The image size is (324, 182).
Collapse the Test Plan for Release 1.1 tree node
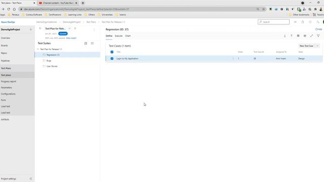(x=38, y=49)
